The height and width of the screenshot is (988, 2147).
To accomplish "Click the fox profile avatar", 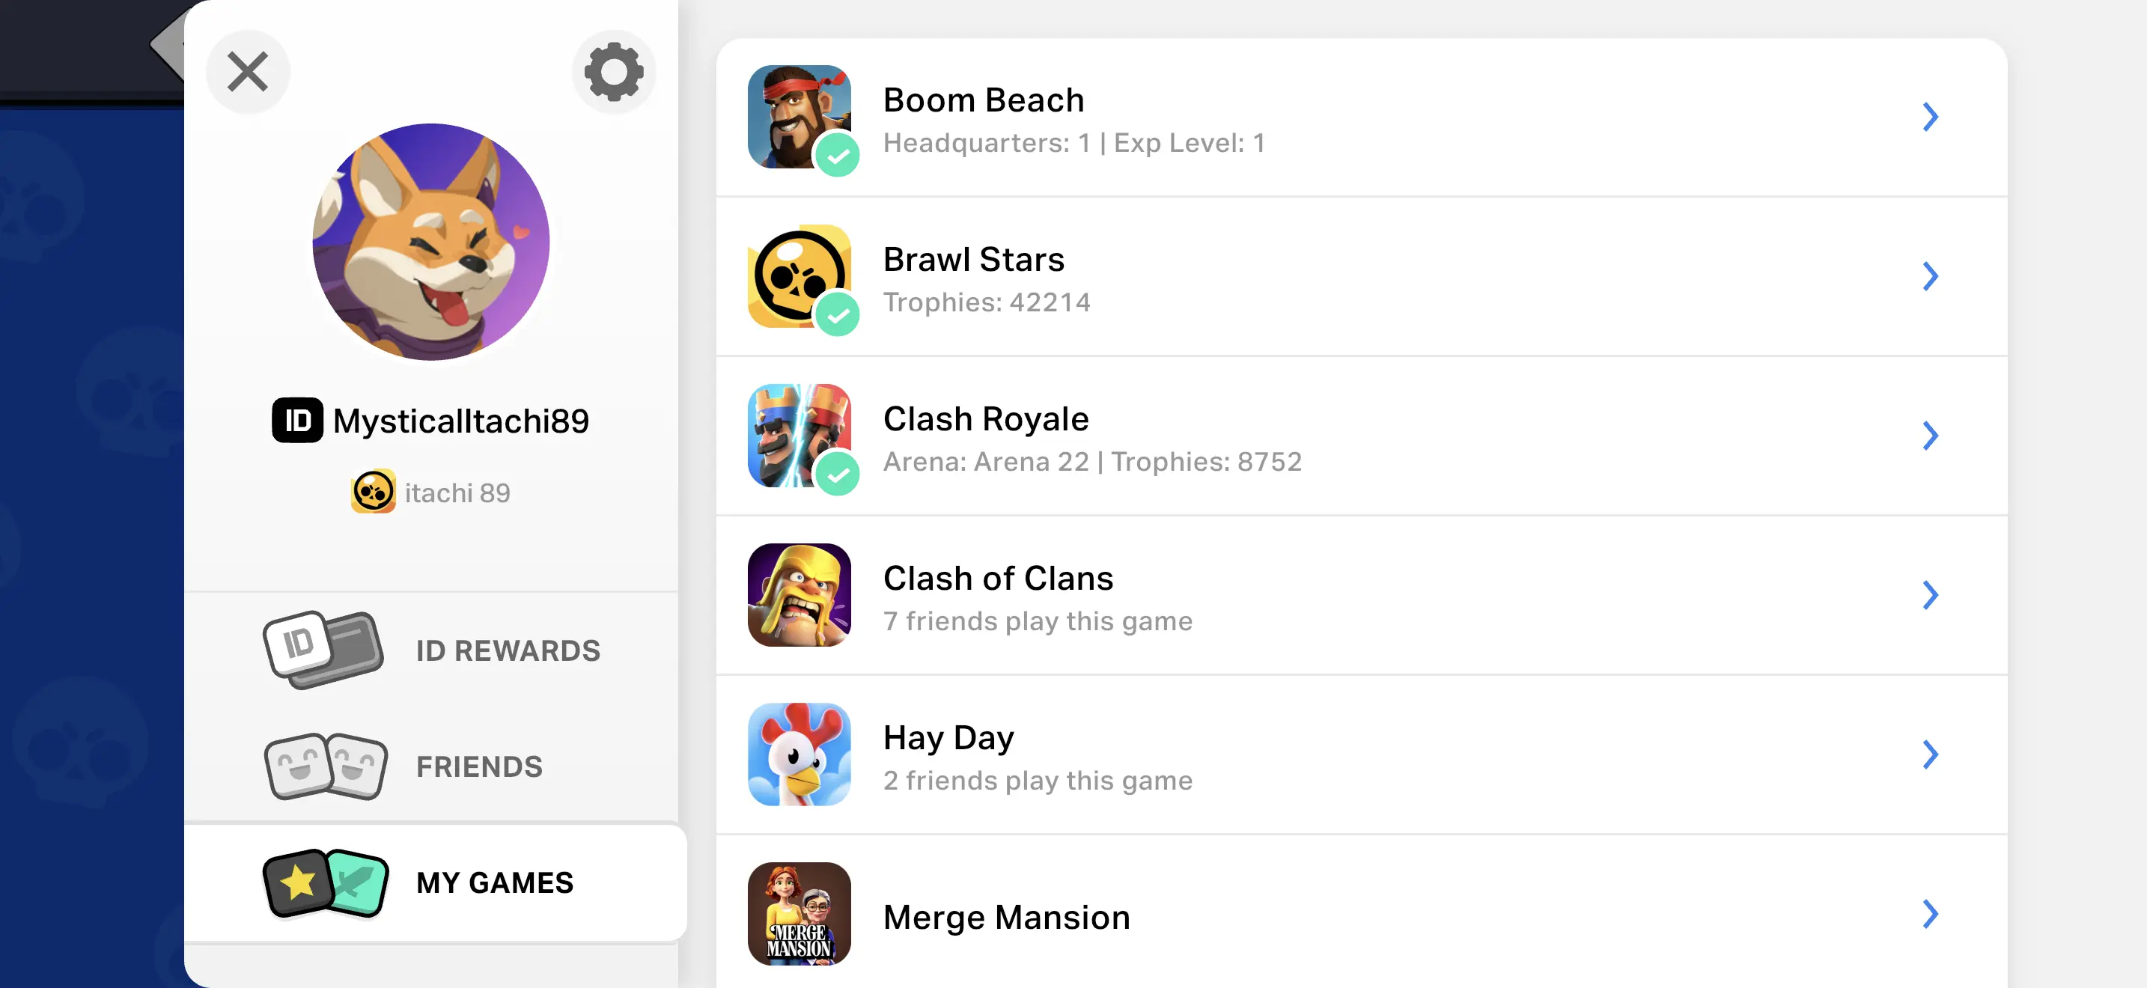I will [x=431, y=242].
